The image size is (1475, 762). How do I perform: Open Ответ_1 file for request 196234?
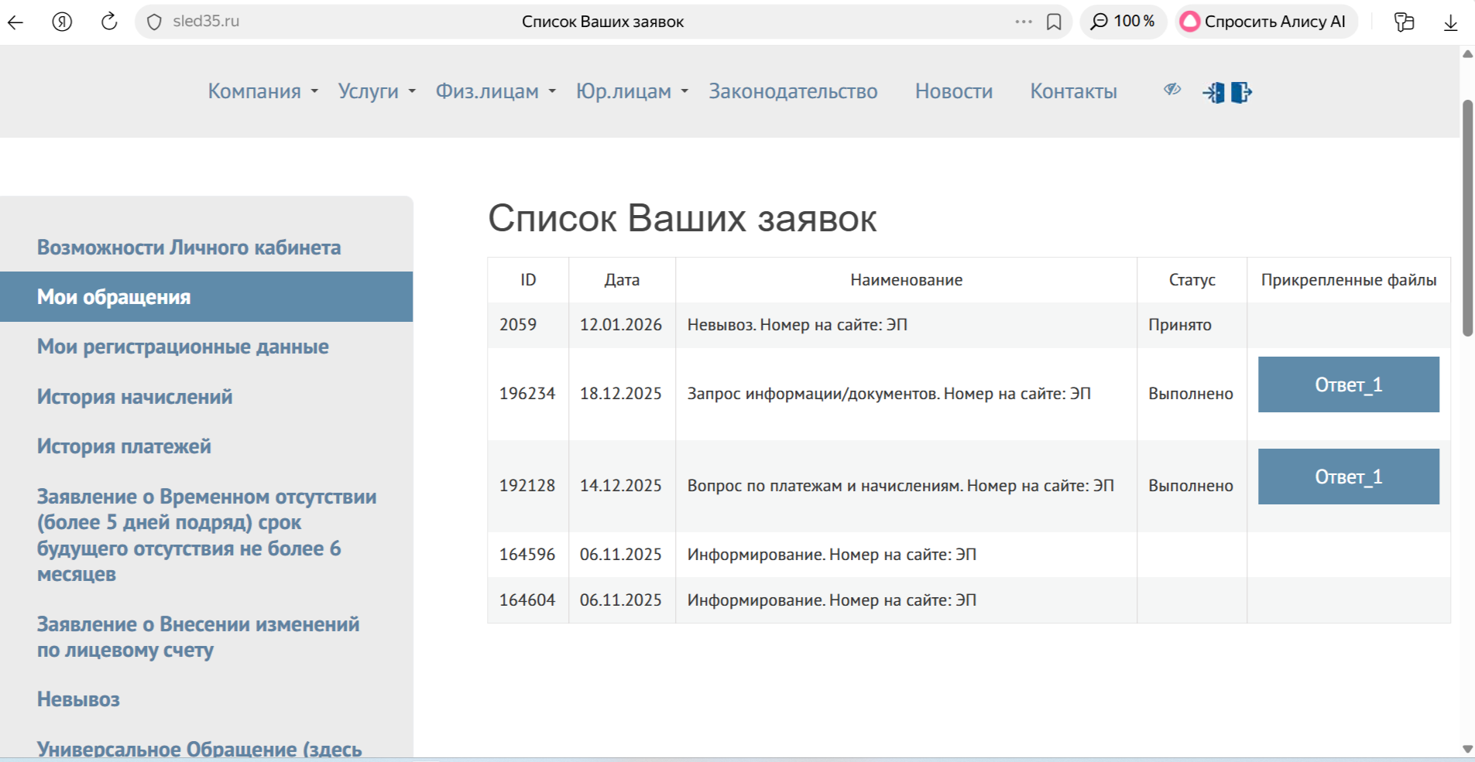1348,384
